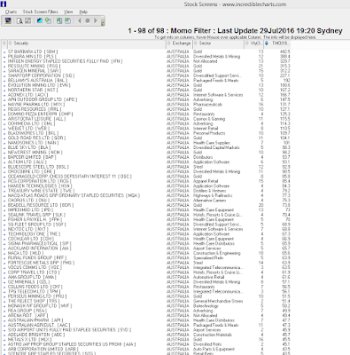Screen dimensions: 350x355
Task: Select the BLACKMORES LTD [BKL] row
Action: tap(146, 133)
